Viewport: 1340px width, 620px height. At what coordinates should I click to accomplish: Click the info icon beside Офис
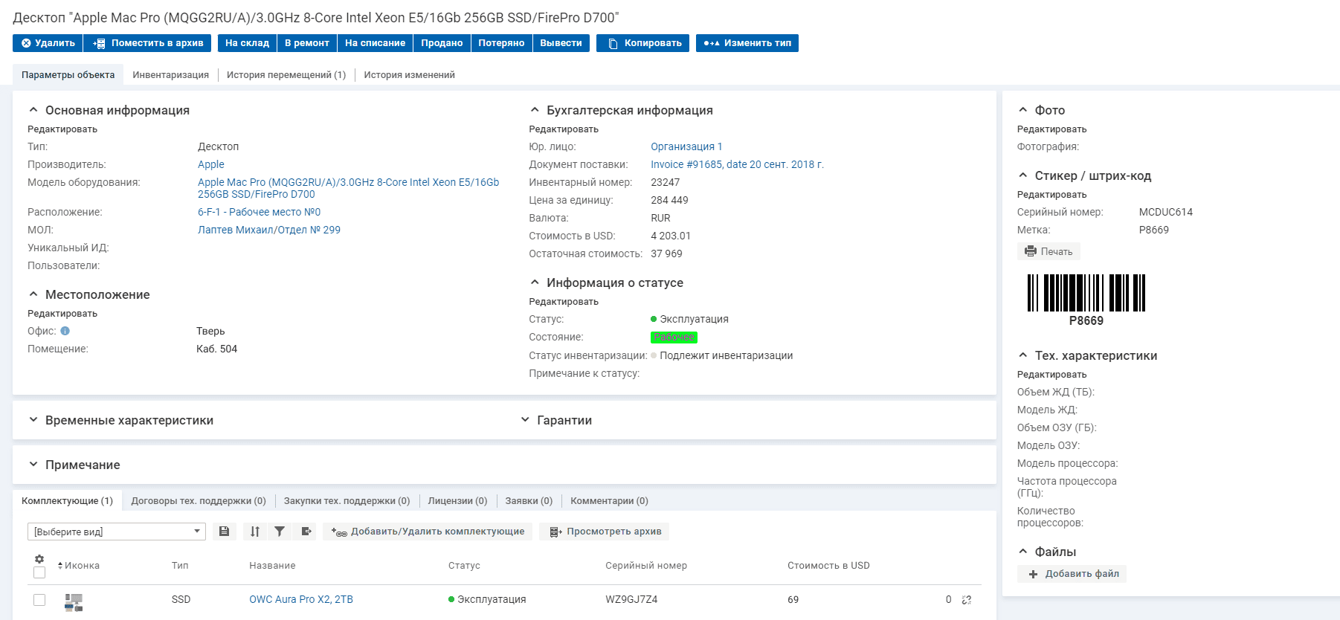coord(65,332)
